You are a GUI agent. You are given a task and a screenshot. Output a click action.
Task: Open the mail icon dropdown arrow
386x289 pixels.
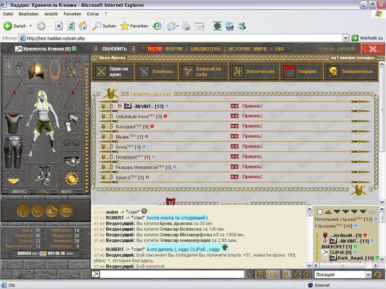(x=178, y=26)
